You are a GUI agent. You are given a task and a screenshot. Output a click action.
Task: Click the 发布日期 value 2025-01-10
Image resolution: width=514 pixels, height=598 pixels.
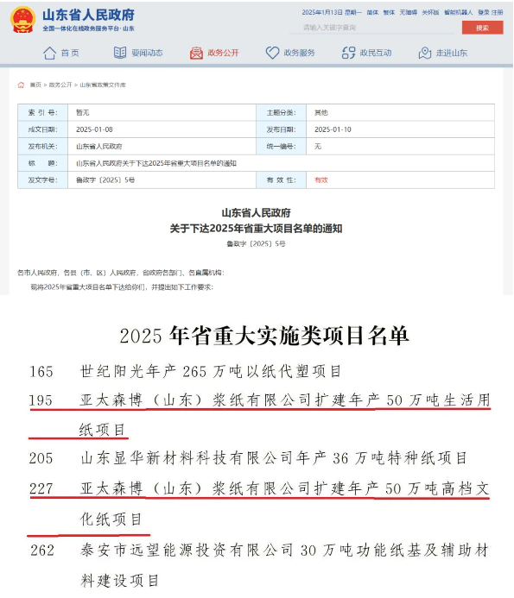[333, 129]
